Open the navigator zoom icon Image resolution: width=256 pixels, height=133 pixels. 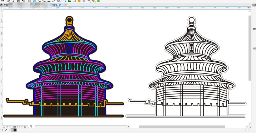click(250, 127)
